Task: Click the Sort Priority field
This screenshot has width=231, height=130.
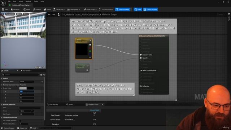Action: (27, 114)
